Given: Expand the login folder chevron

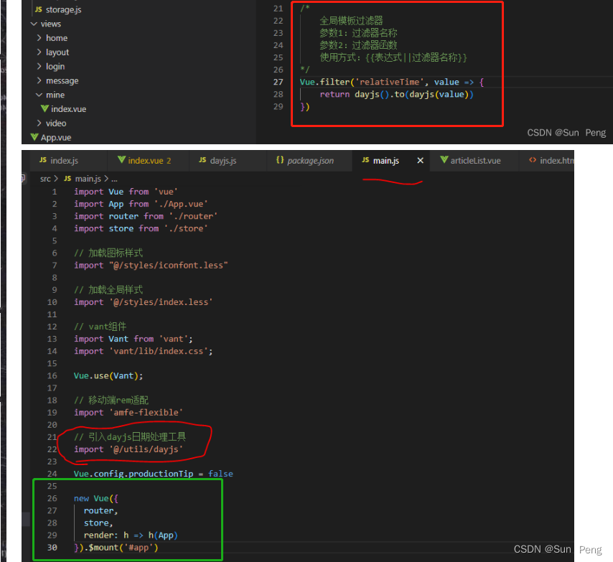Looking at the screenshot, I should 39,67.
